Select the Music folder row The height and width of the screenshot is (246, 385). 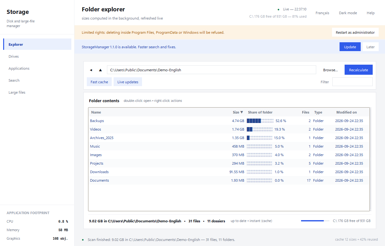tap(229, 146)
